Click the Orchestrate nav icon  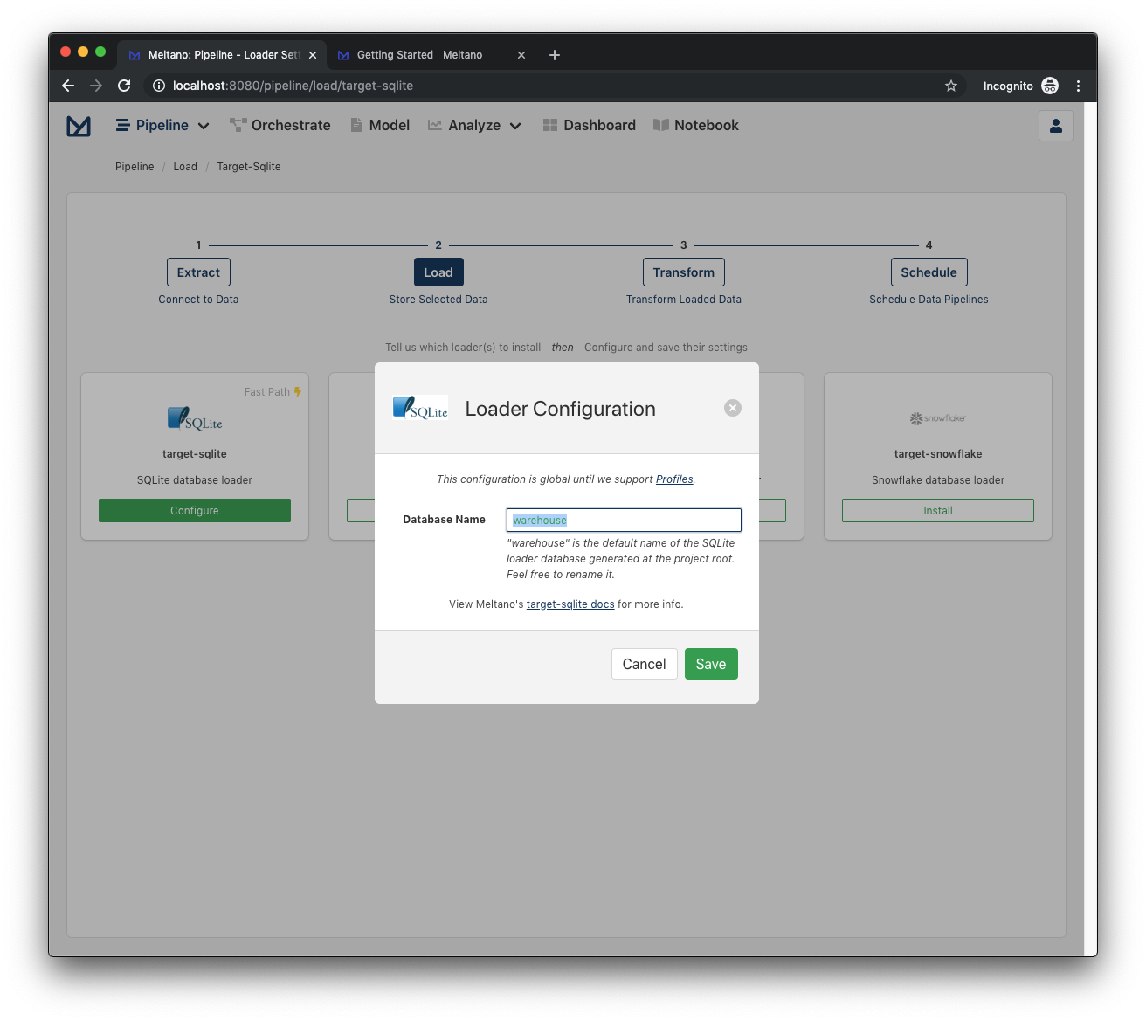tap(238, 125)
